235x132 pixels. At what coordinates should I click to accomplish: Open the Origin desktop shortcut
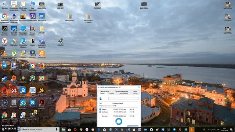pyautogui.click(x=14, y=79)
